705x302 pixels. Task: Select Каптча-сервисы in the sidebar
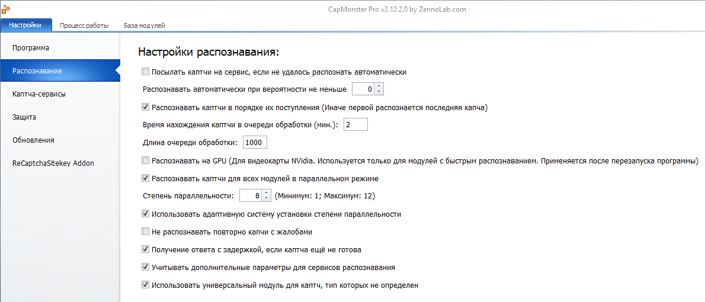point(39,94)
